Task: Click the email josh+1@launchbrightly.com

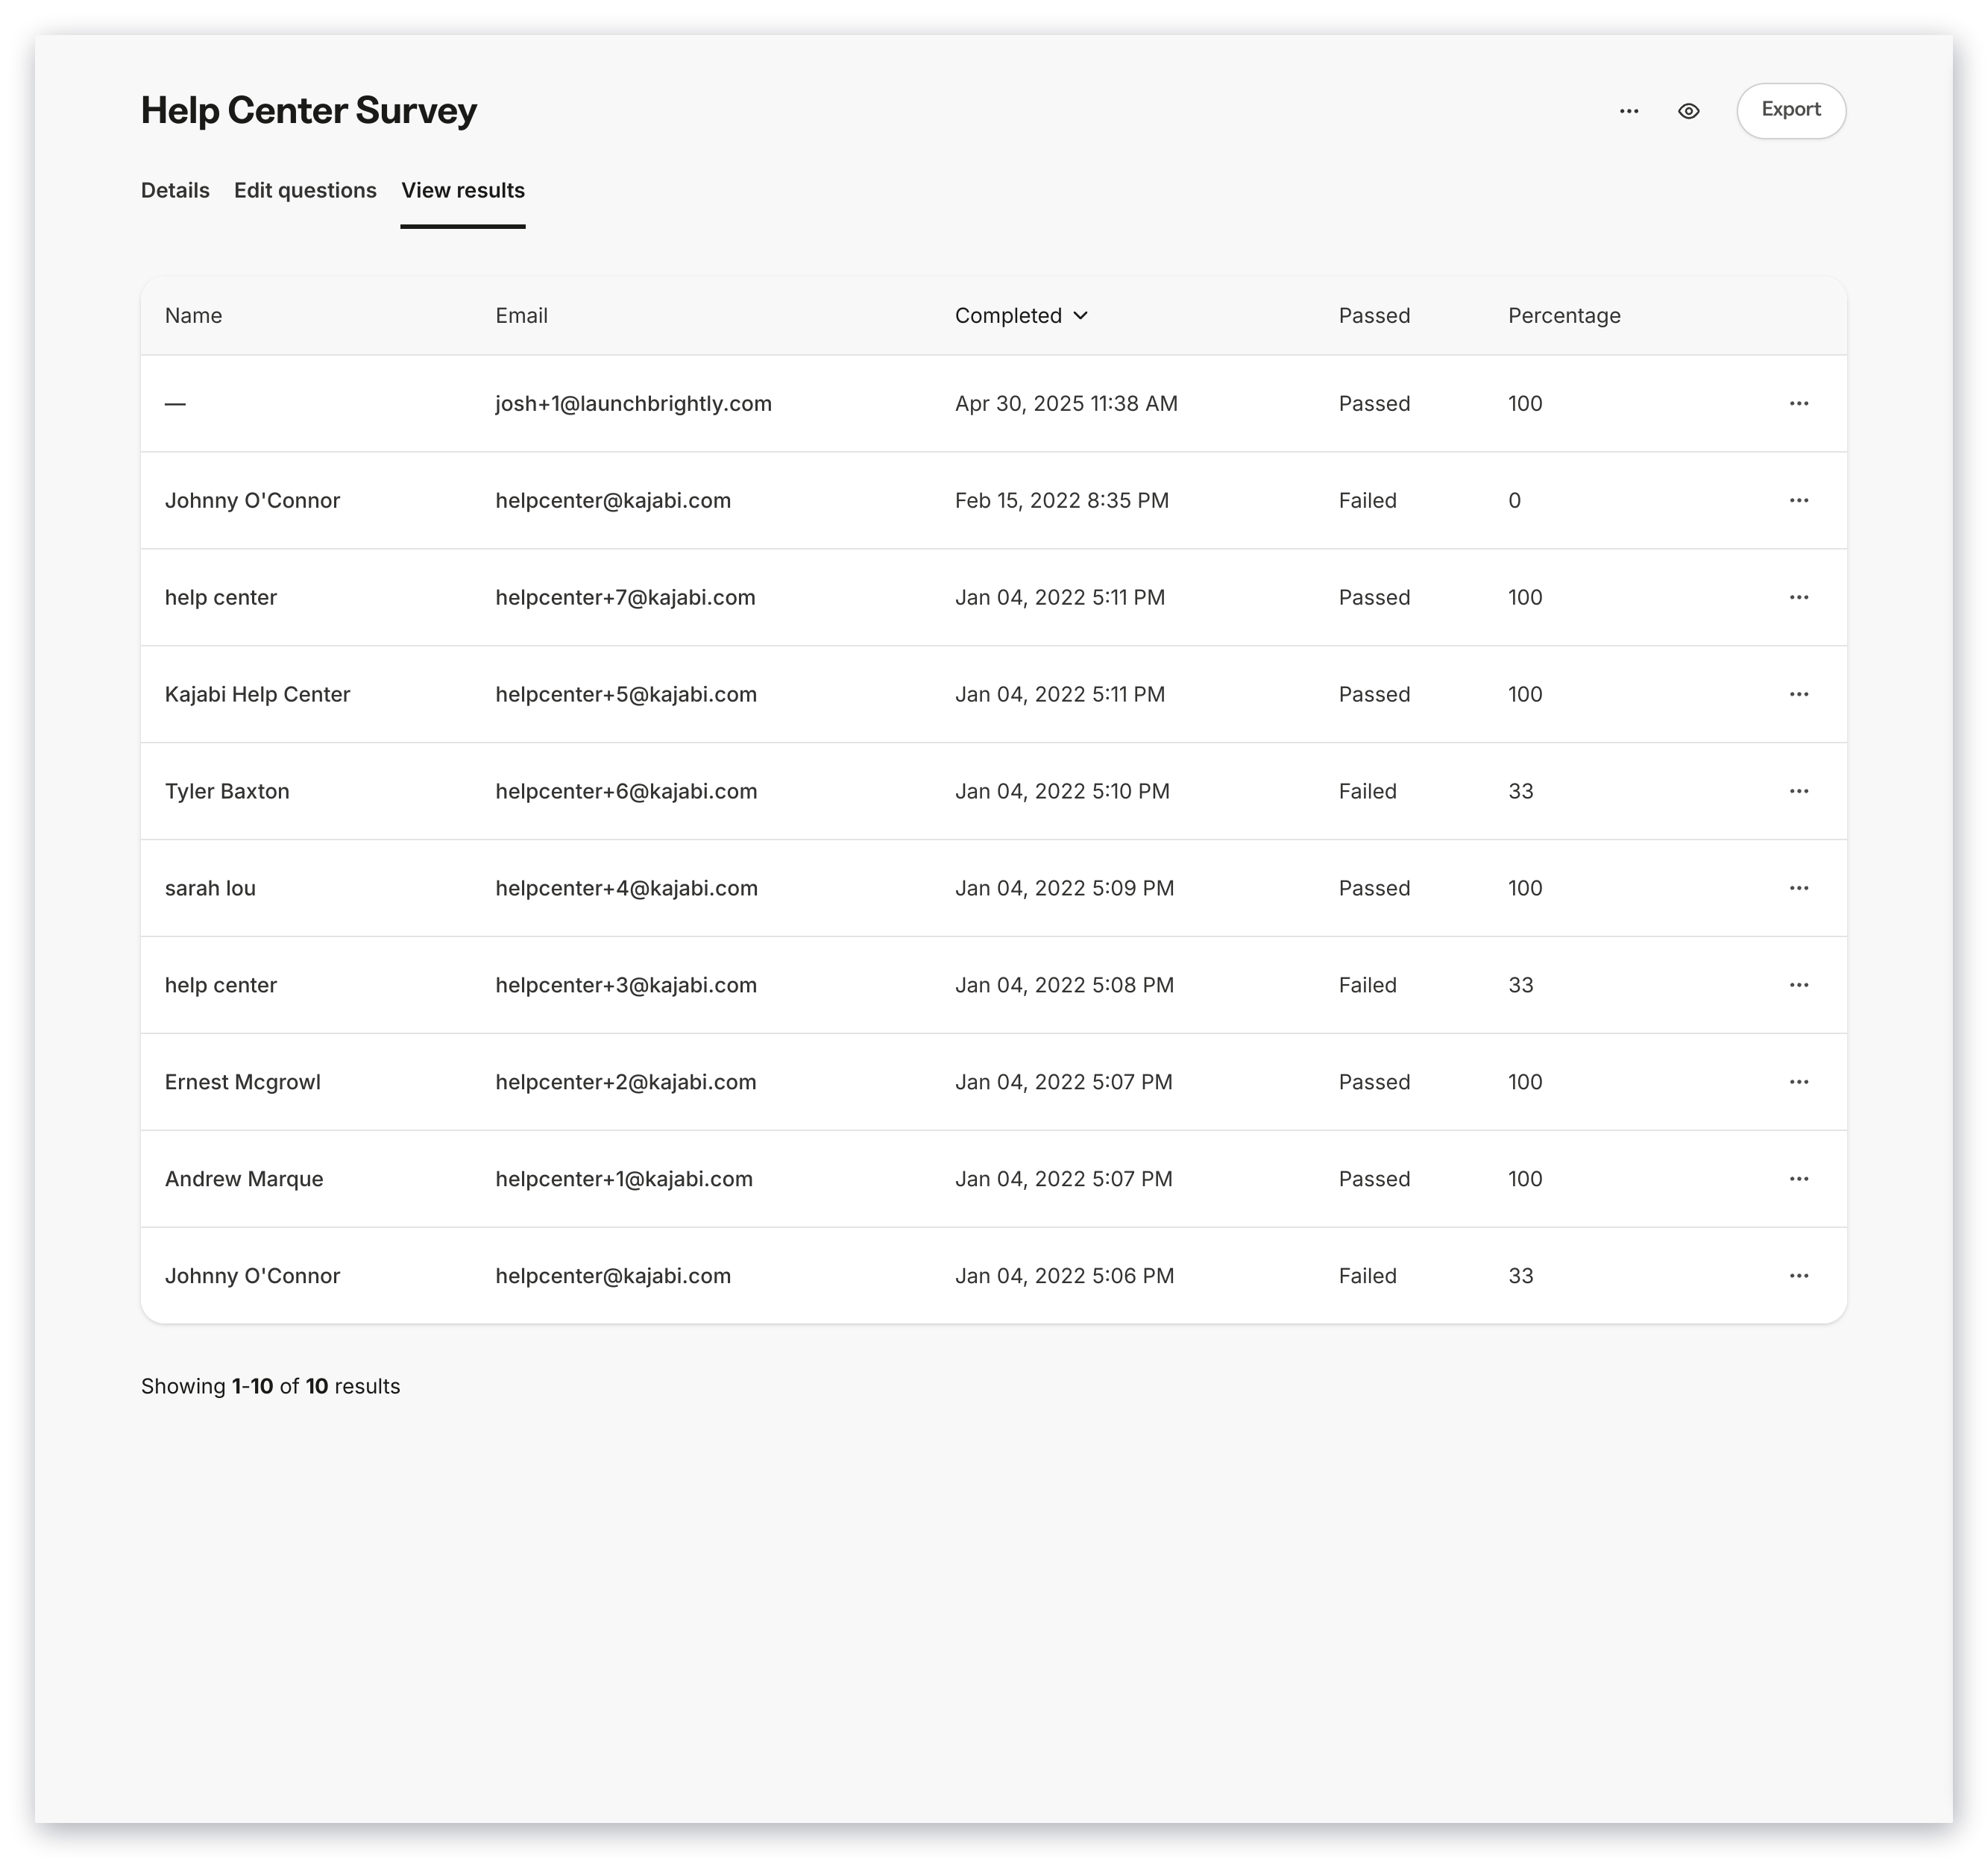Action: pos(633,403)
